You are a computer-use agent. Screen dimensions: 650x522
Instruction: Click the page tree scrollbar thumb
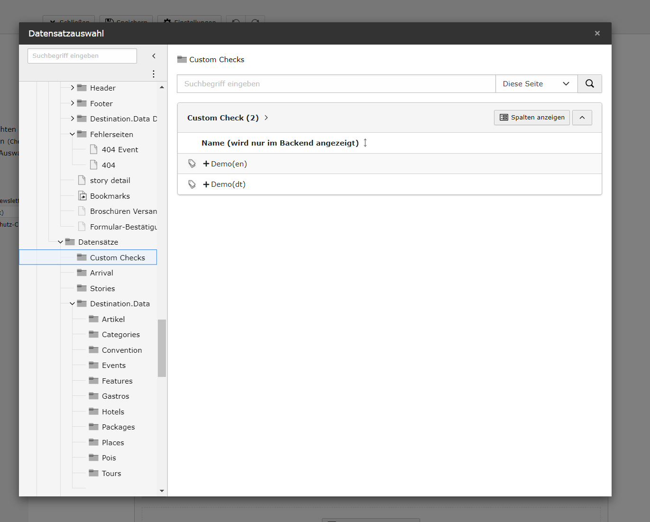[x=162, y=348]
